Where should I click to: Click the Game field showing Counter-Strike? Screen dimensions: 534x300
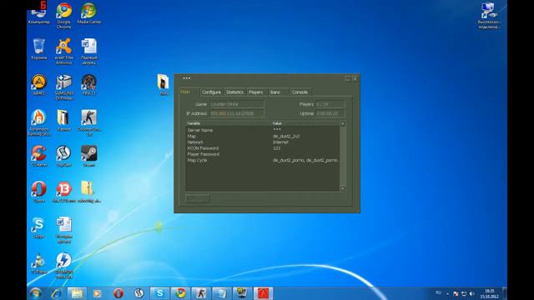pos(237,104)
